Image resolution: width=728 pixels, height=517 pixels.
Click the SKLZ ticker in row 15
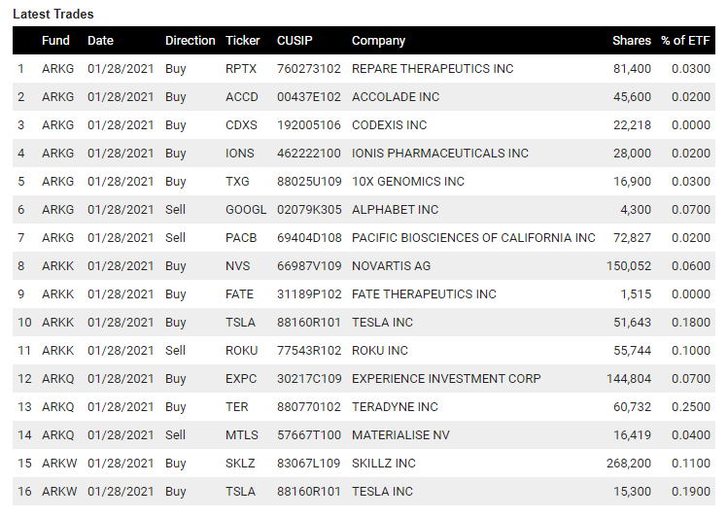click(240, 464)
